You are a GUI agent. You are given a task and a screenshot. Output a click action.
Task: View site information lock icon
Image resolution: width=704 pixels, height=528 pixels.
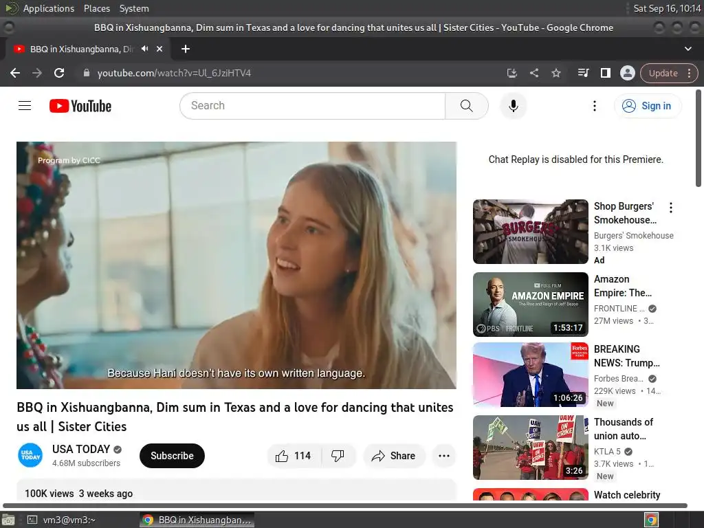87,73
